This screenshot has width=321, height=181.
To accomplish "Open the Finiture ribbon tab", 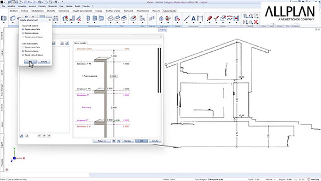I will [24, 11].
